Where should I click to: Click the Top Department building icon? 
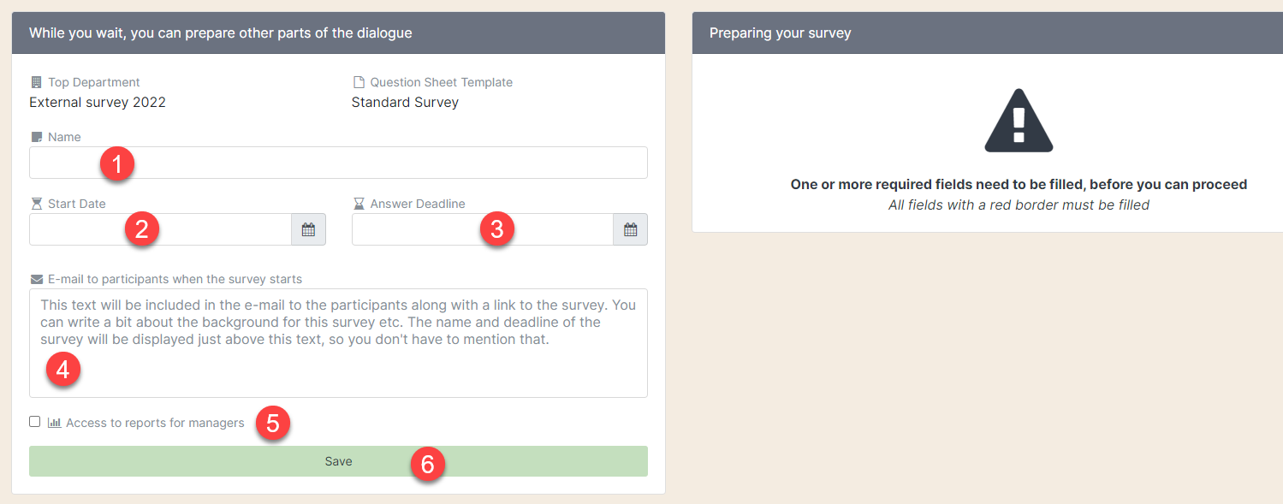[x=34, y=81]
